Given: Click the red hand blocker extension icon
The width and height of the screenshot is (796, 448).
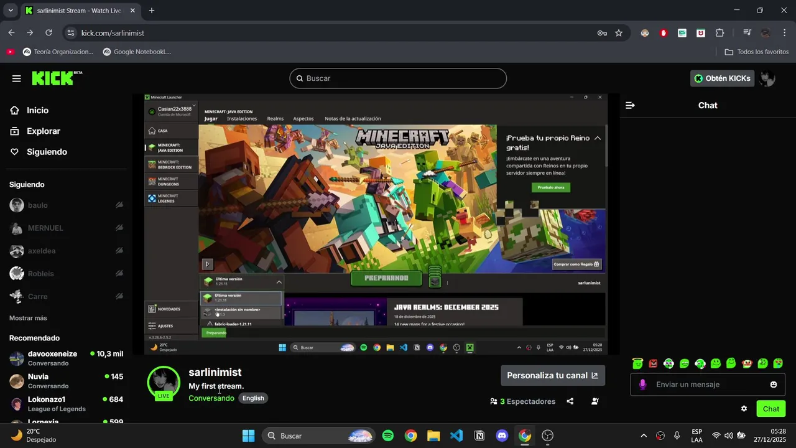Looking at the screenshot, I should 664,33.
